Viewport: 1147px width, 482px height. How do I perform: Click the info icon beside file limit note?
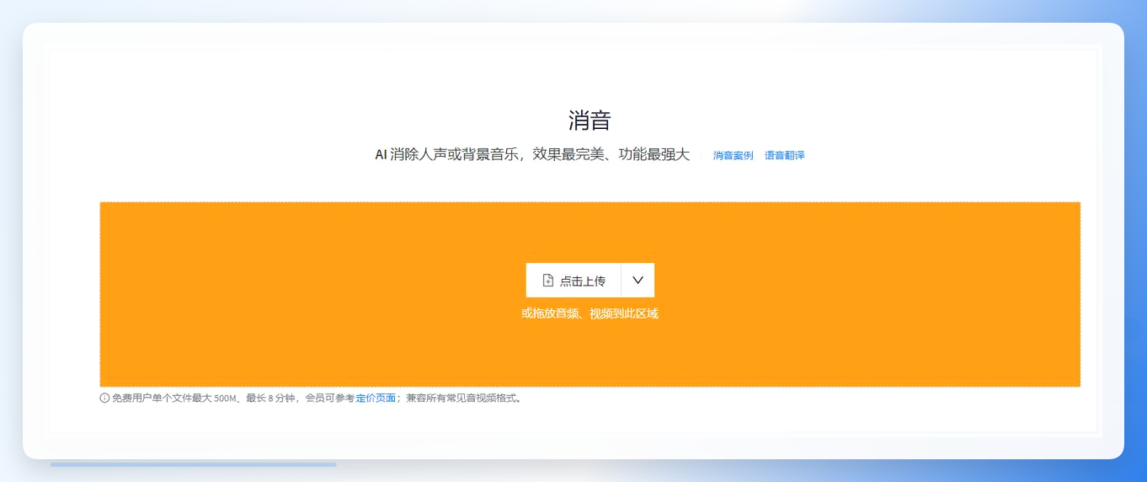[x=104, y=399]
